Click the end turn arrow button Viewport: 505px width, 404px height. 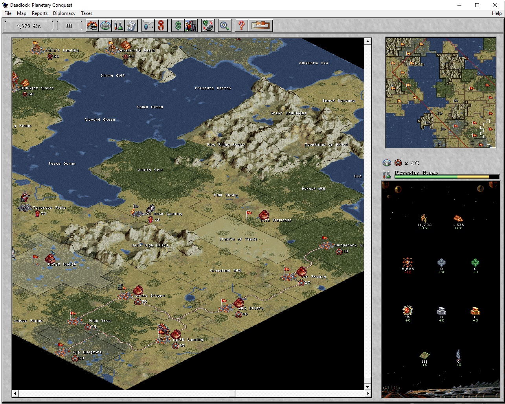tap(261, 26)
